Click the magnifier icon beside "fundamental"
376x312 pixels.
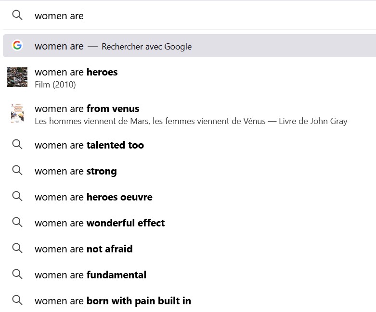coord(17,275)
